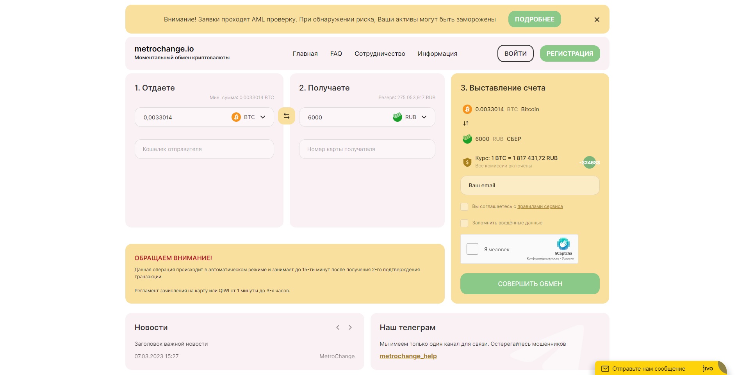
Task: Close the AML warning banner
Action: pos(597,20)
